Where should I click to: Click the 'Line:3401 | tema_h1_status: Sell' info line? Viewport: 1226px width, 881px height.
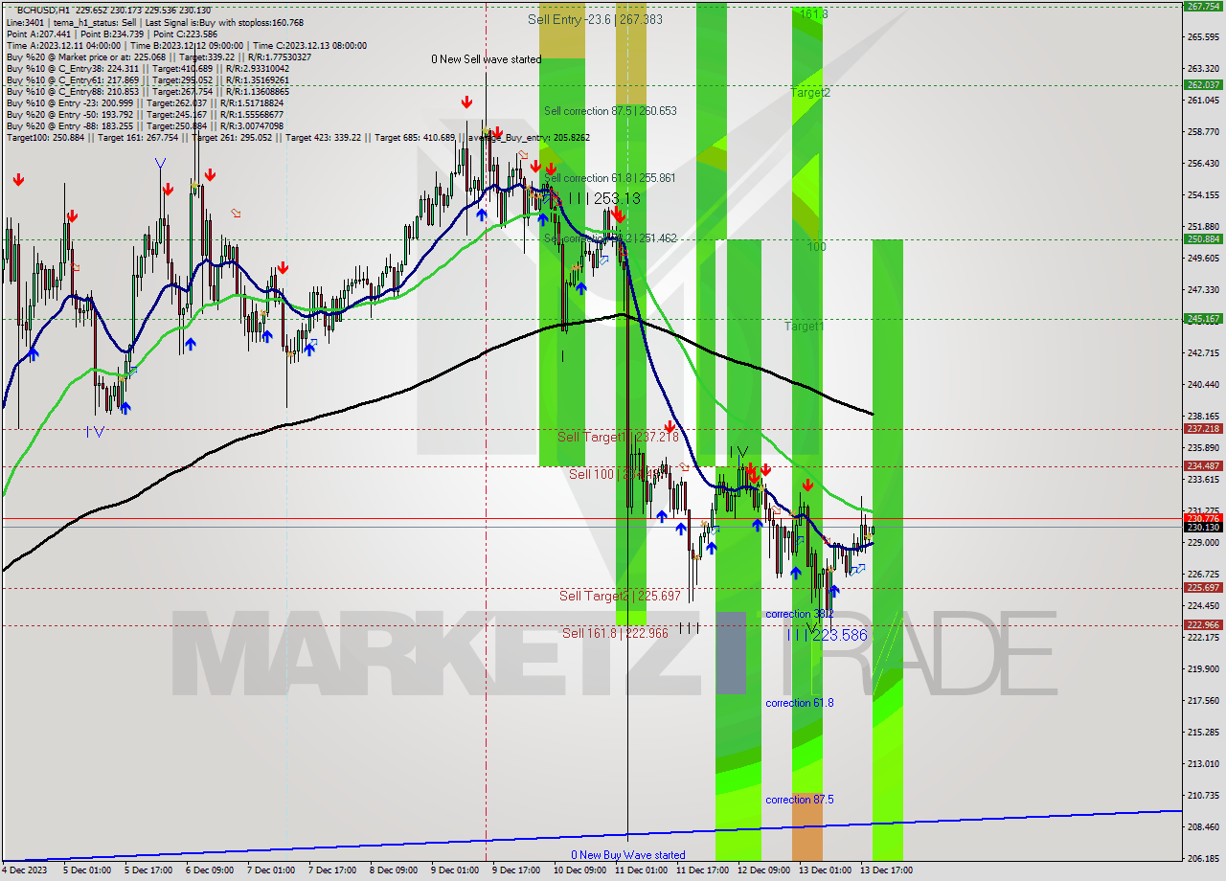tap(154, 22)
